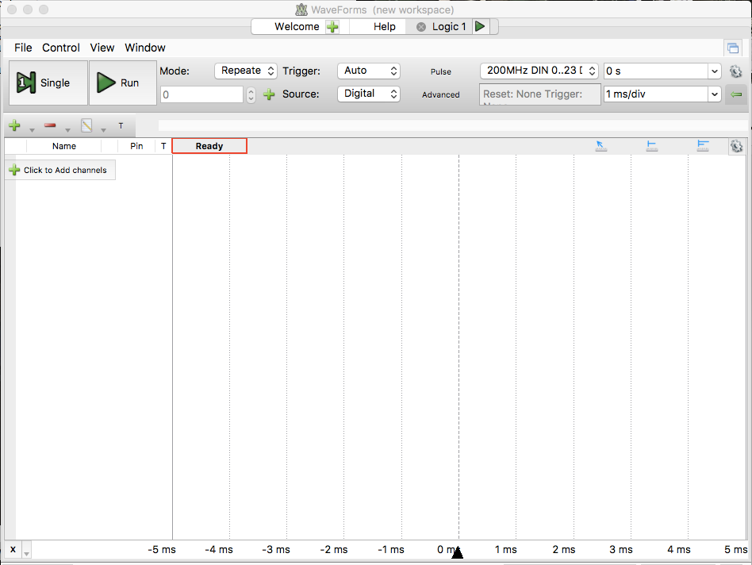Click the green add channel toolbar icon
The width and height of the screenshot is (752, 565).
tap(14, 125)
